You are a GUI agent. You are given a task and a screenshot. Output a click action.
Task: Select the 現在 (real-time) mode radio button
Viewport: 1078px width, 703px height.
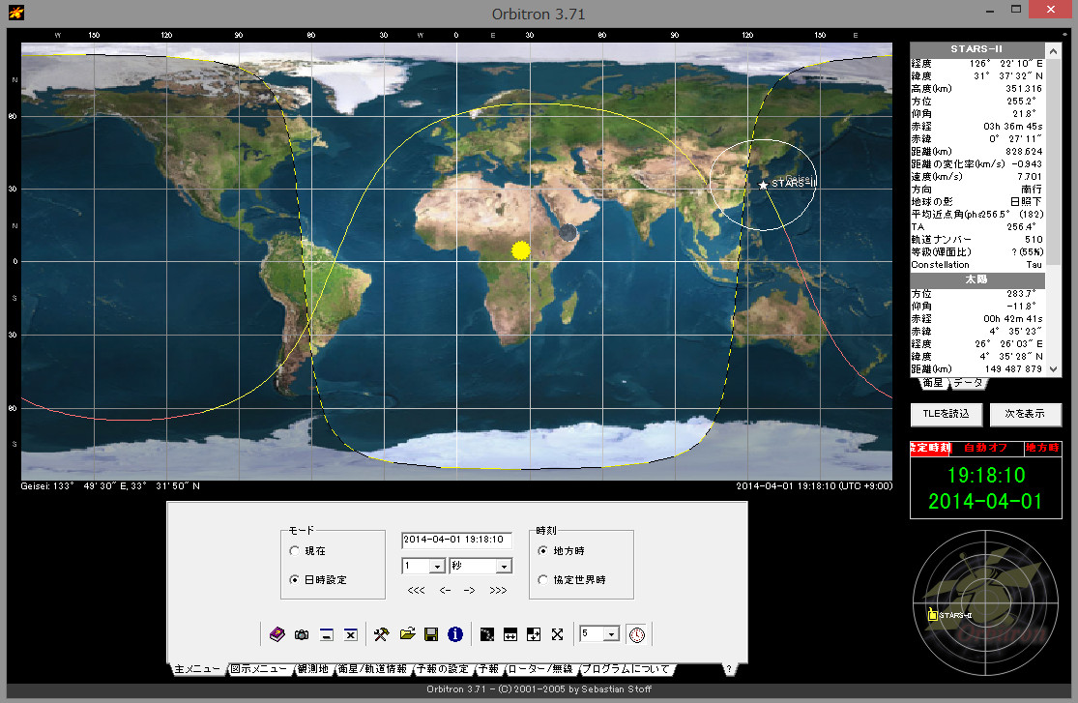click(x=294, y=551)
